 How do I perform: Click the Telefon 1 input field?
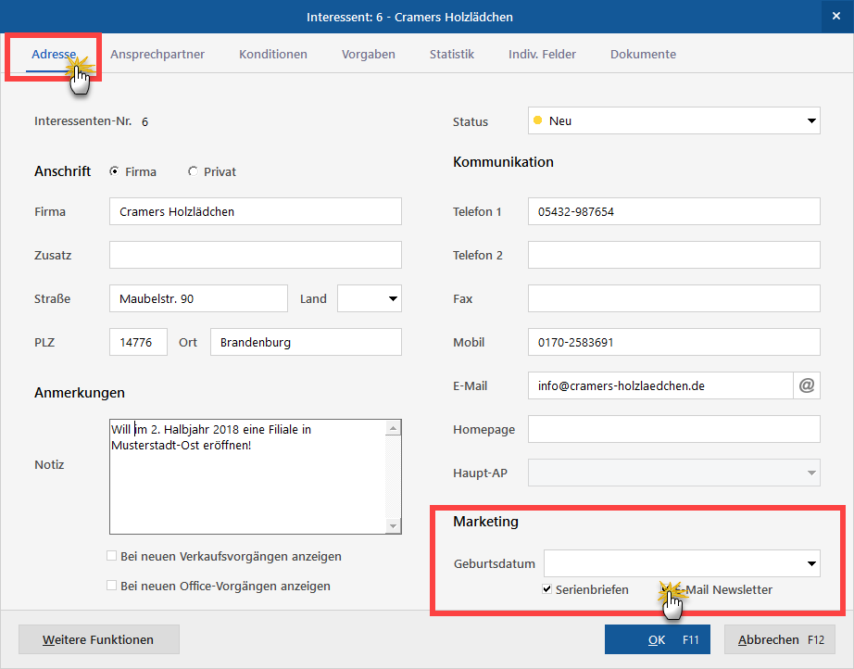coord(673,211)
